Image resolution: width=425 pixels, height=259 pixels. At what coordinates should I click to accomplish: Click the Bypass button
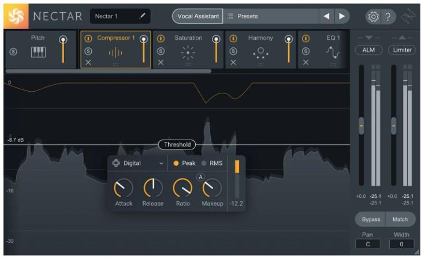tap(371, 219)
